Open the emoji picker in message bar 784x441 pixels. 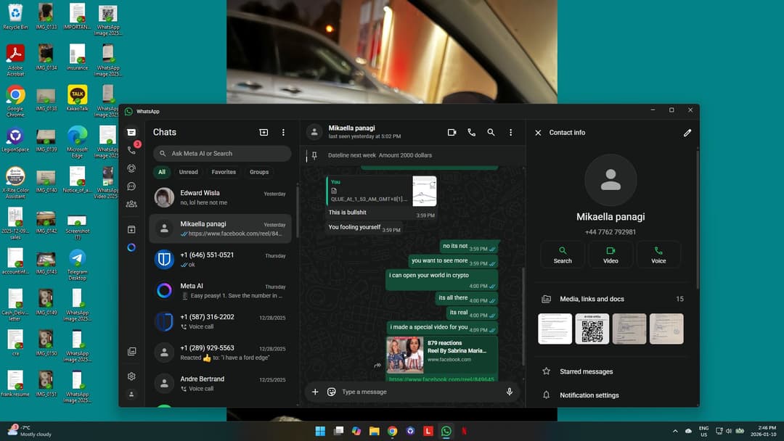pyautogui.click(x=331, y=392)
